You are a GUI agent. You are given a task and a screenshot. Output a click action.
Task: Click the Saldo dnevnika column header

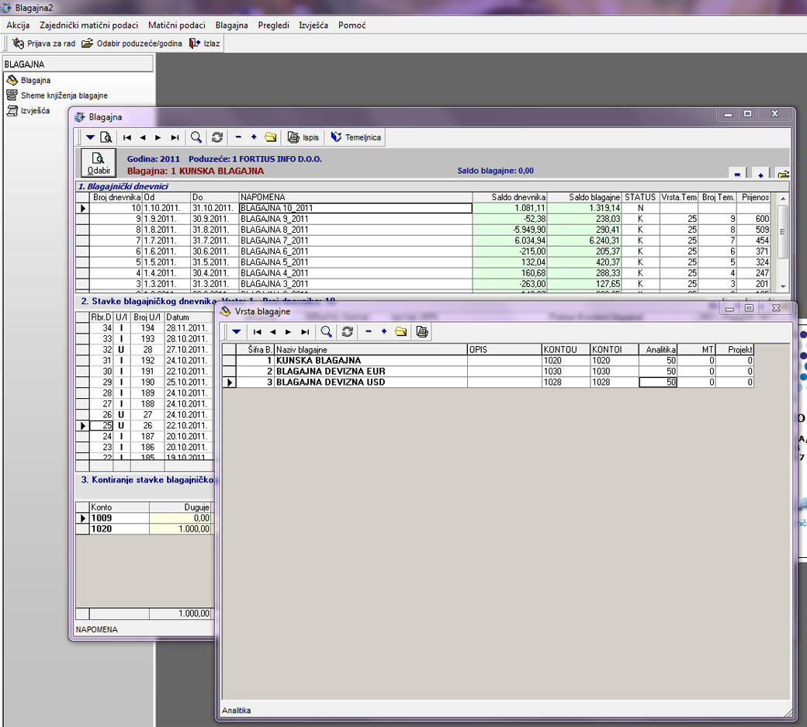[510, 197]
